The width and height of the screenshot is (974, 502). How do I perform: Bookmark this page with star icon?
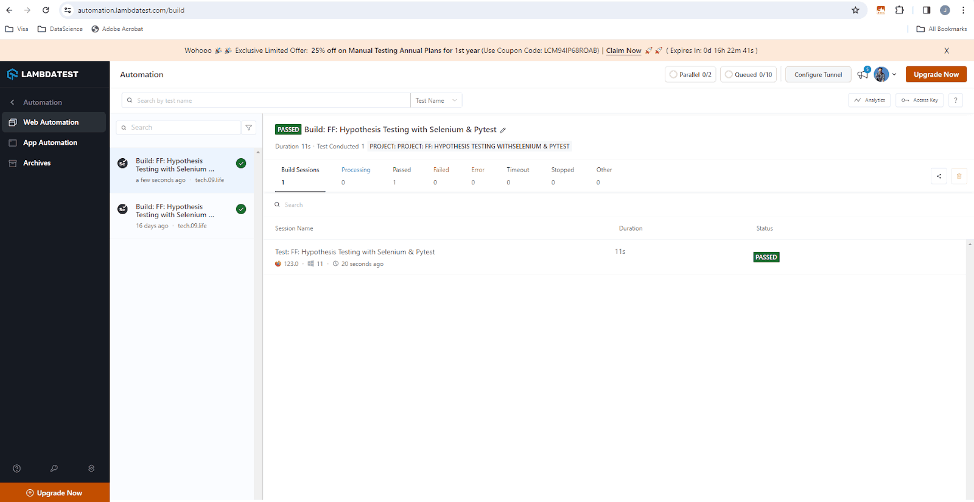tap(855, 10)
